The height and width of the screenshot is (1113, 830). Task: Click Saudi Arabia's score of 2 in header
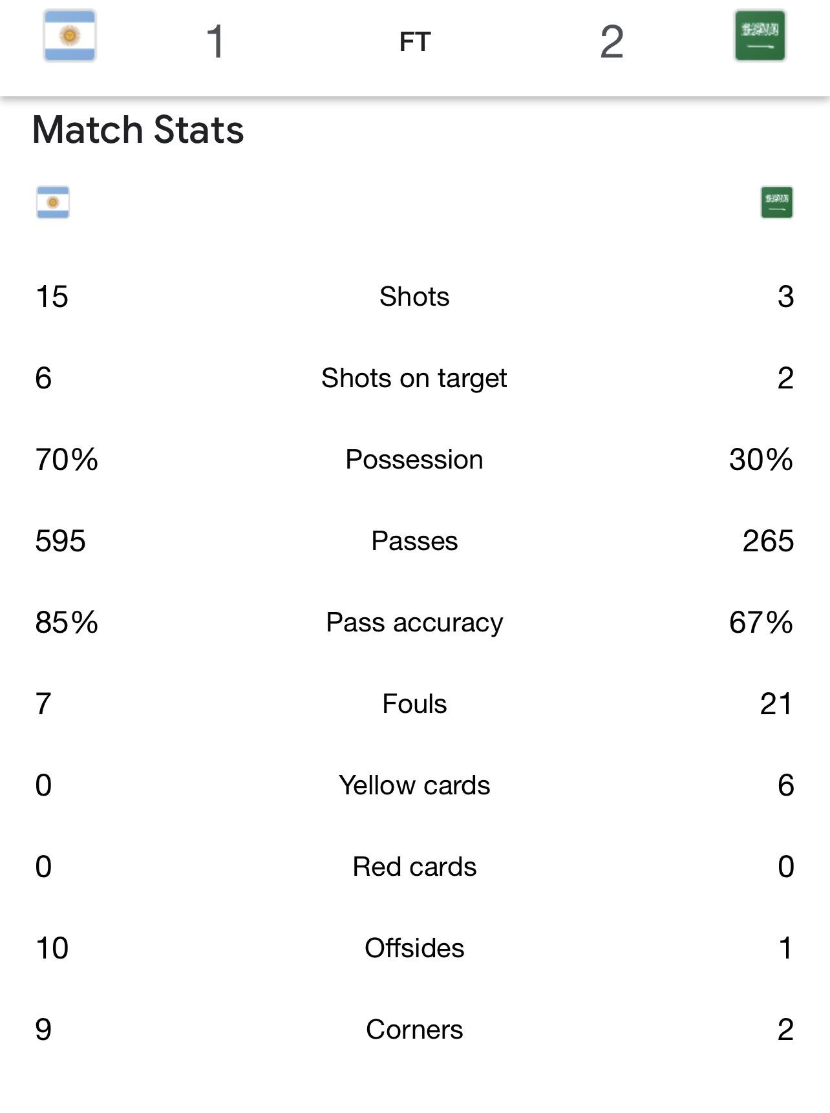[612, 42]
